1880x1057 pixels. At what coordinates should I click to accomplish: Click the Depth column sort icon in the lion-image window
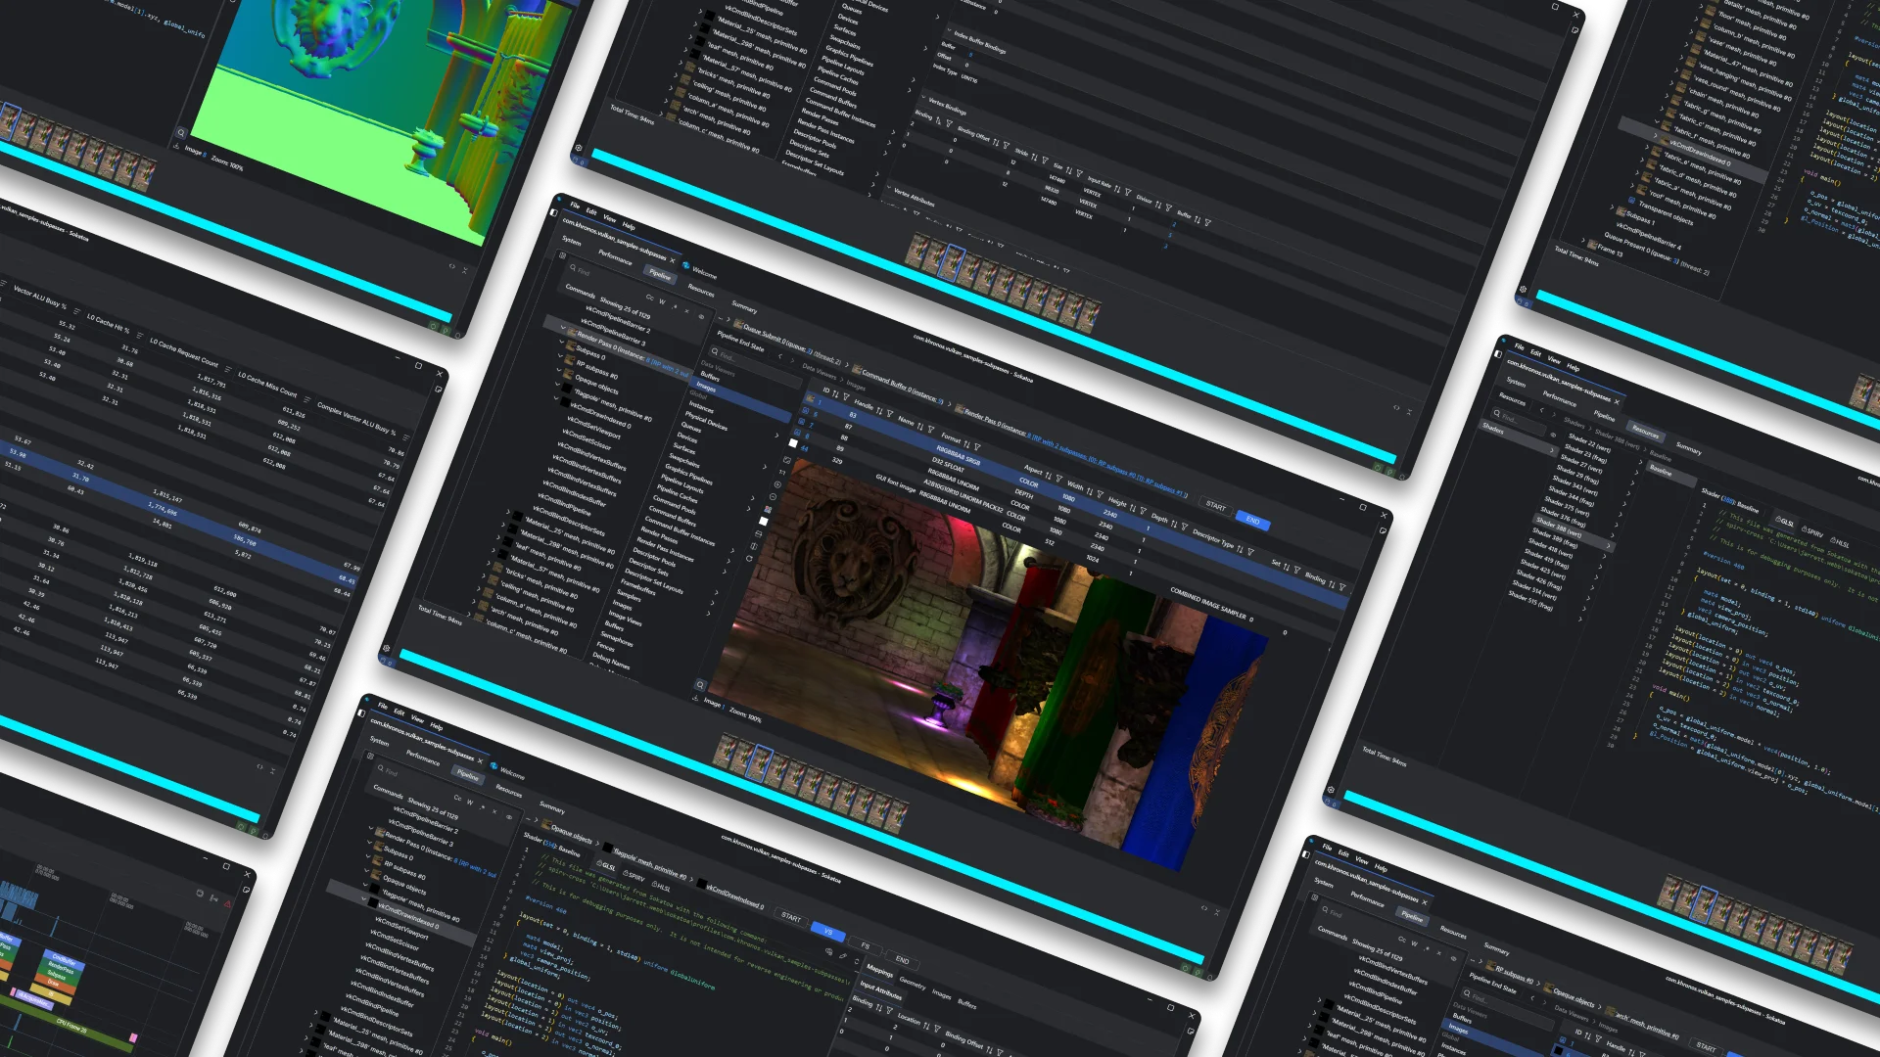click(1174, 524)
